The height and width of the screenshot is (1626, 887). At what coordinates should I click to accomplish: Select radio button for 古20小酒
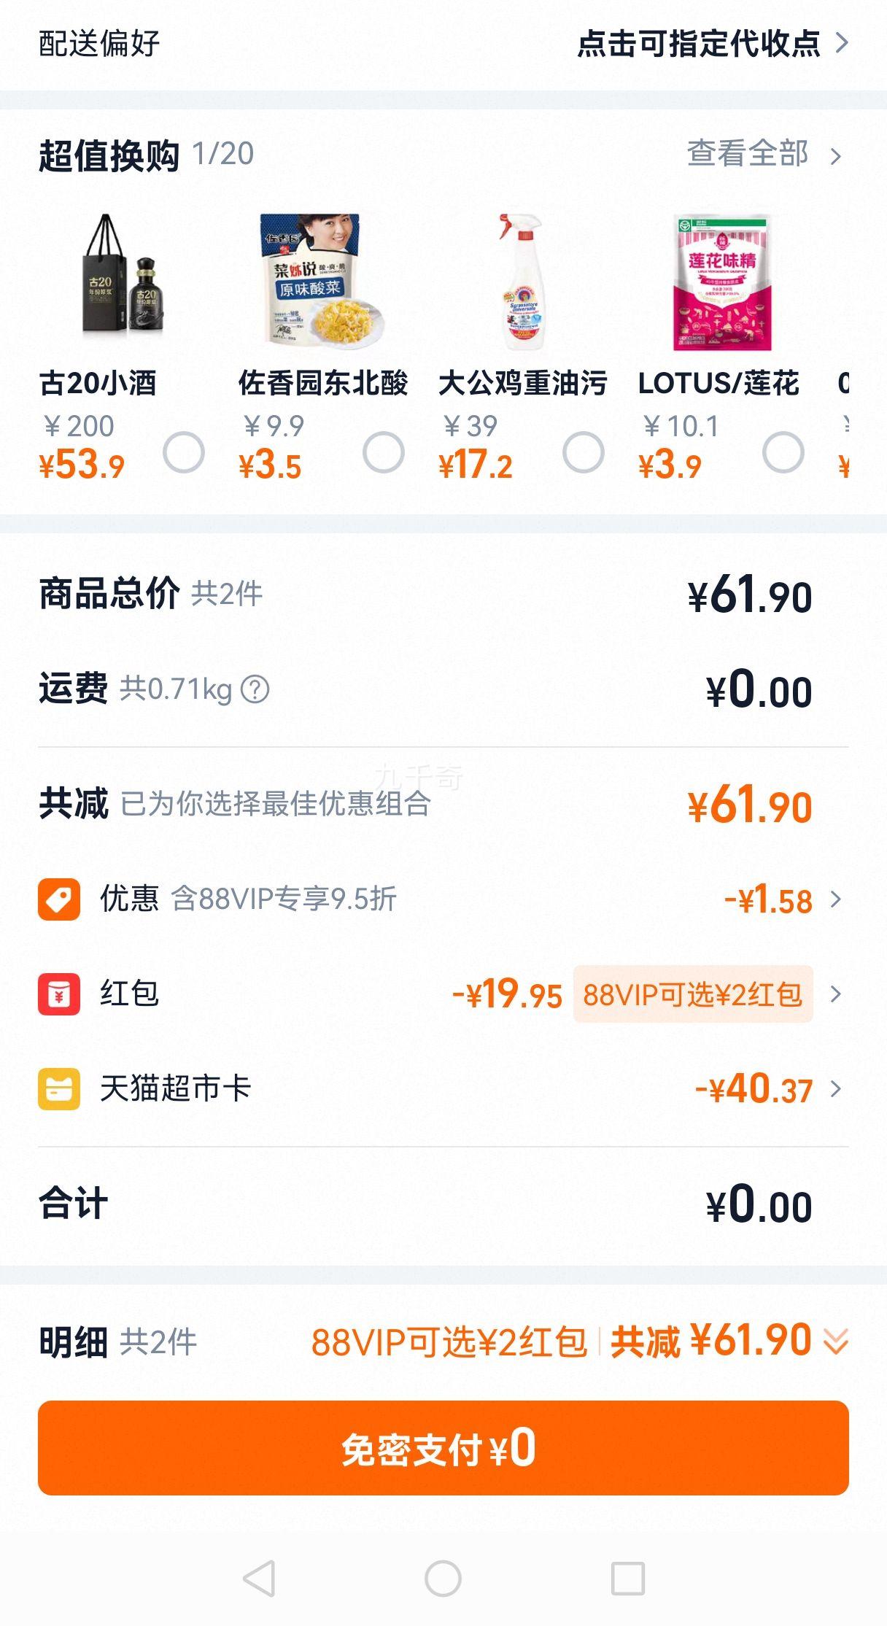click(184, 452)
